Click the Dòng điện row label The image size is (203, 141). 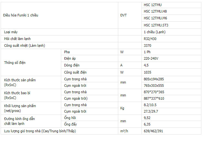pos(72,65)
